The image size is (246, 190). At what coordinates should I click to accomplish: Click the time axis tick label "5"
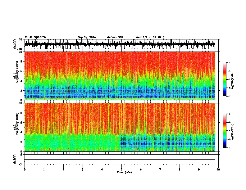coord(121,170)
